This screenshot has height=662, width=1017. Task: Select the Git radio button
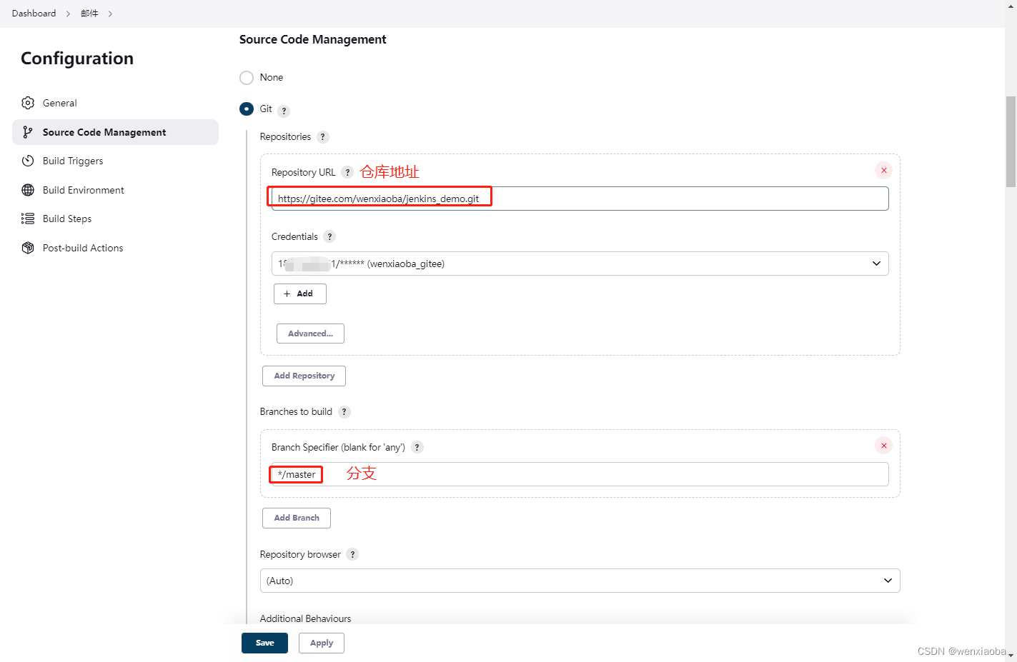[x=247, y=109]
